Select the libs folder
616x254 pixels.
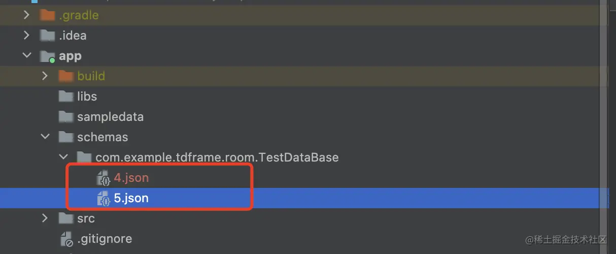click(87, 97)
